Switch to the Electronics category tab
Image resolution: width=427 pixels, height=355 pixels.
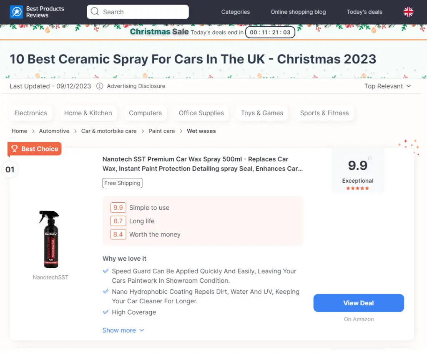pyautogui.click(x=30, y=113)
